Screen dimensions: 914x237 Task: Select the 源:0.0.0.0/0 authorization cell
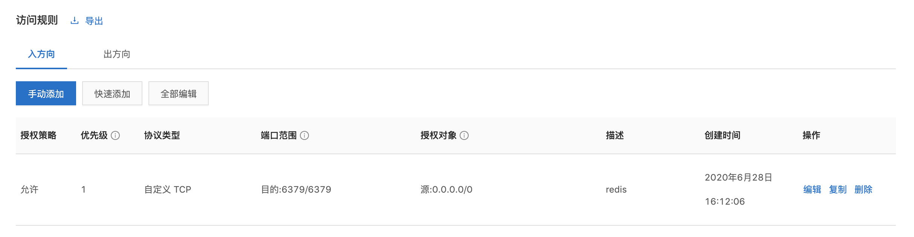446,190
